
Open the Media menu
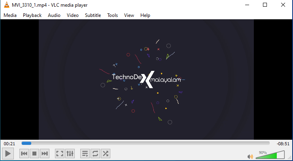[x=10, y=15]
